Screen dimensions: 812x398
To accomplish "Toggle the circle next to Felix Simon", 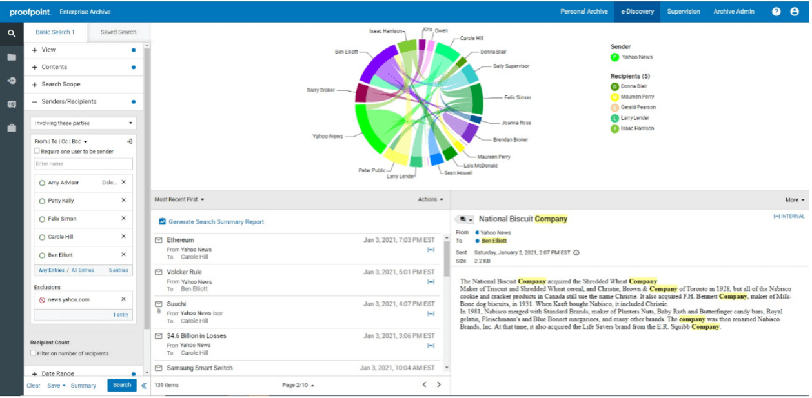I will [42, 219].
